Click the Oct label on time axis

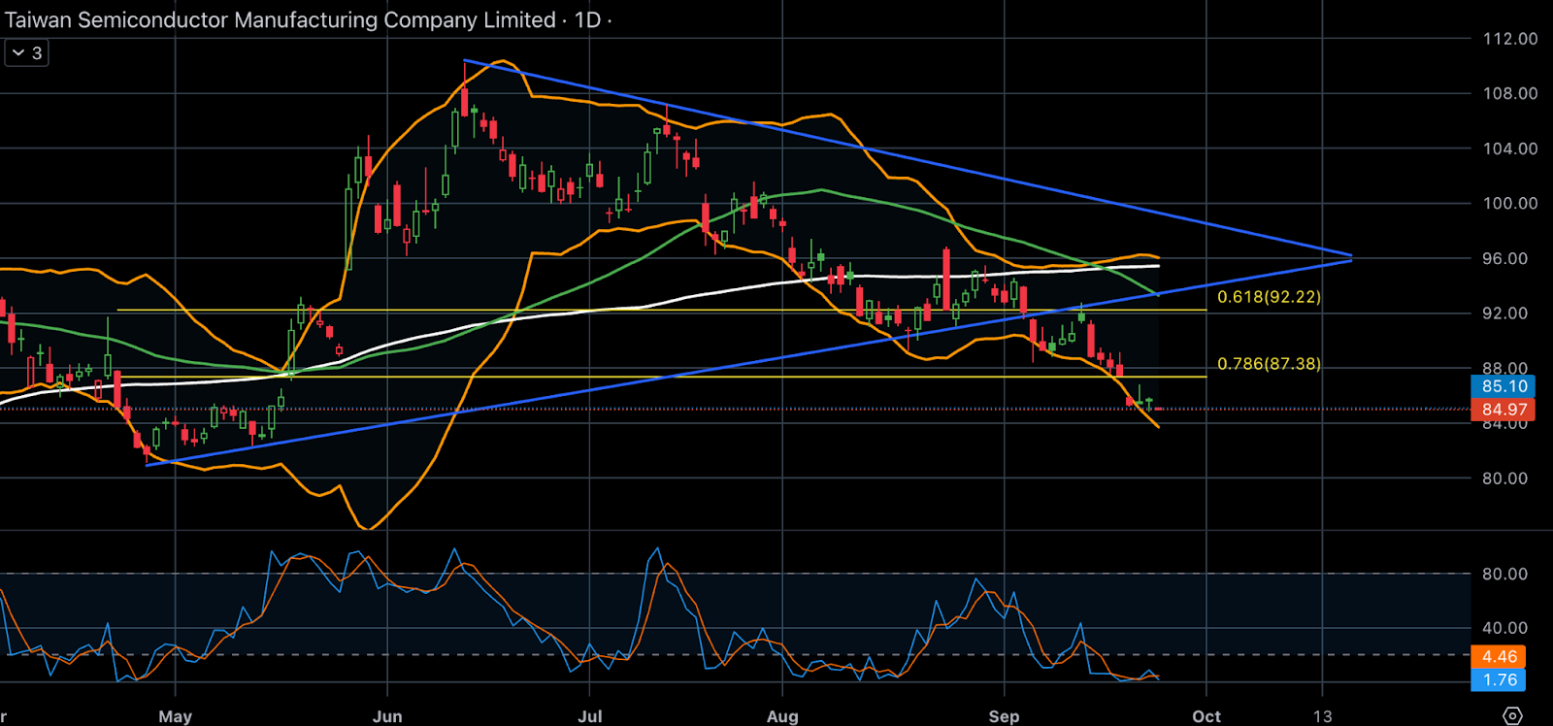click(1206, 716)
